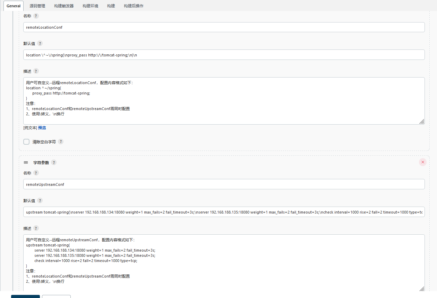The image size is (437, 298).
Task: Open help for 描述 of remoteUpstreamConf parameter
Action: (x=36, y=228)
